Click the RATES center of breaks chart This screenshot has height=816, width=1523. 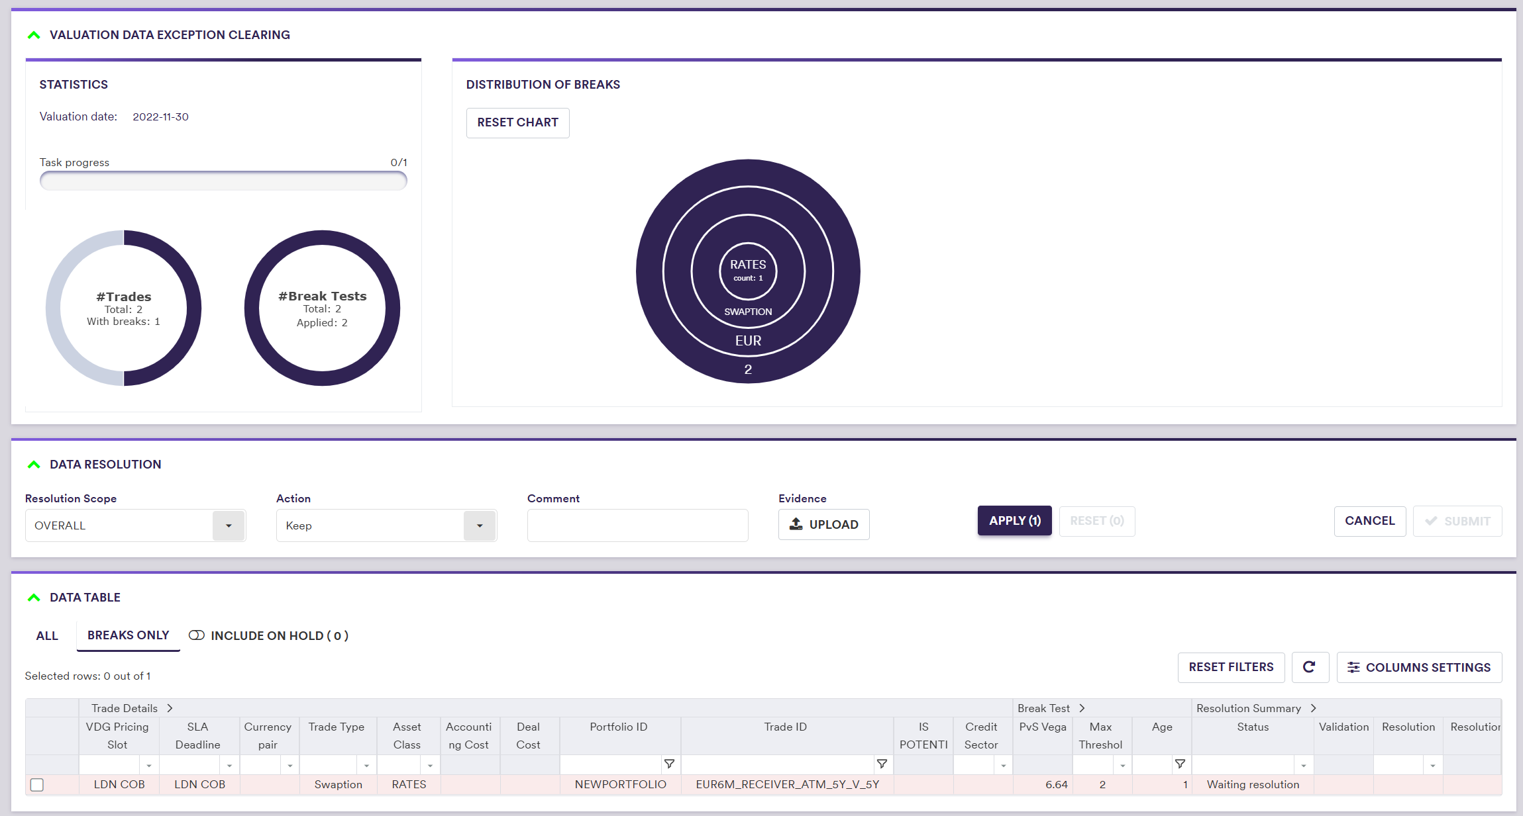[x=748, y=270]
